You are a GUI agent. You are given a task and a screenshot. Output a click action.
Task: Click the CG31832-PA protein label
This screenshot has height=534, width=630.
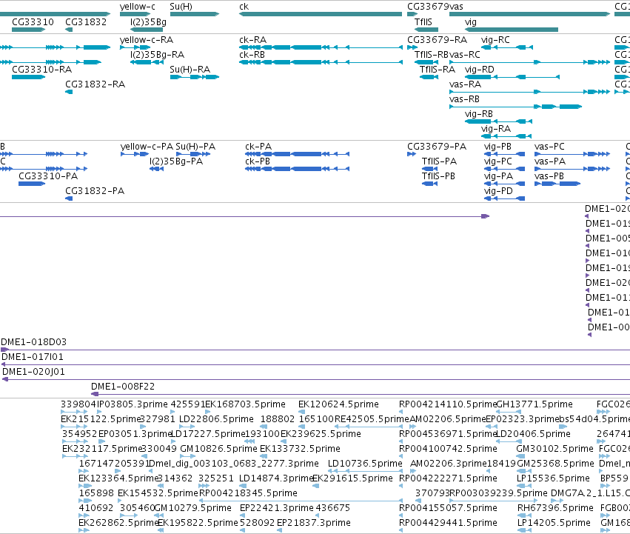pos(95,191)
